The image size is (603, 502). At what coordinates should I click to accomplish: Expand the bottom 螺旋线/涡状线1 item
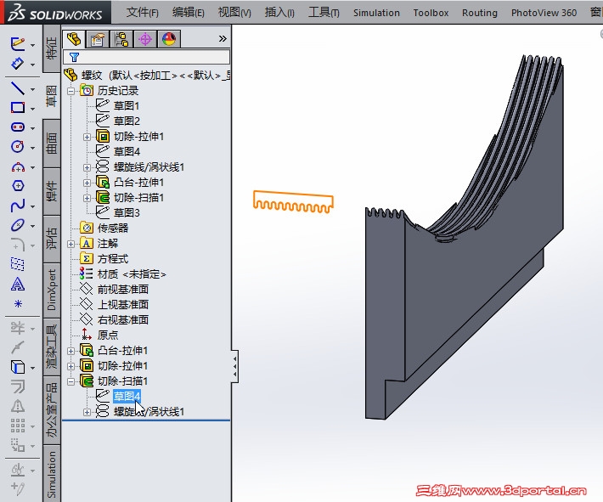pyautogui.click(x=87, y=412)
